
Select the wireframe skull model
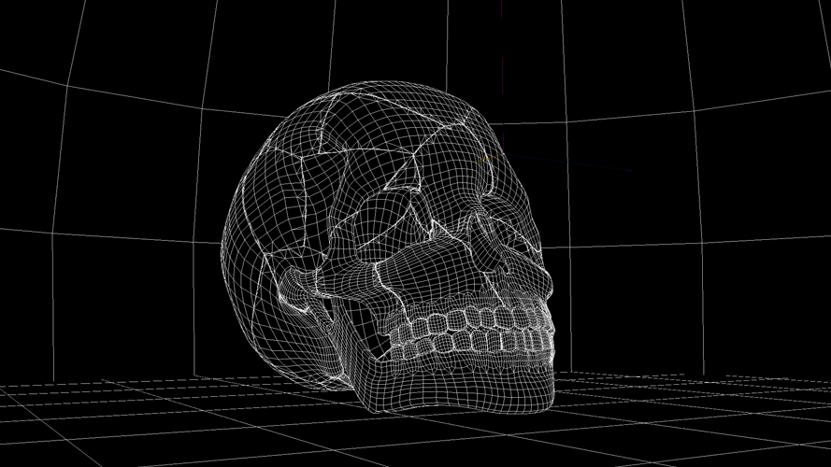point(388,247)
